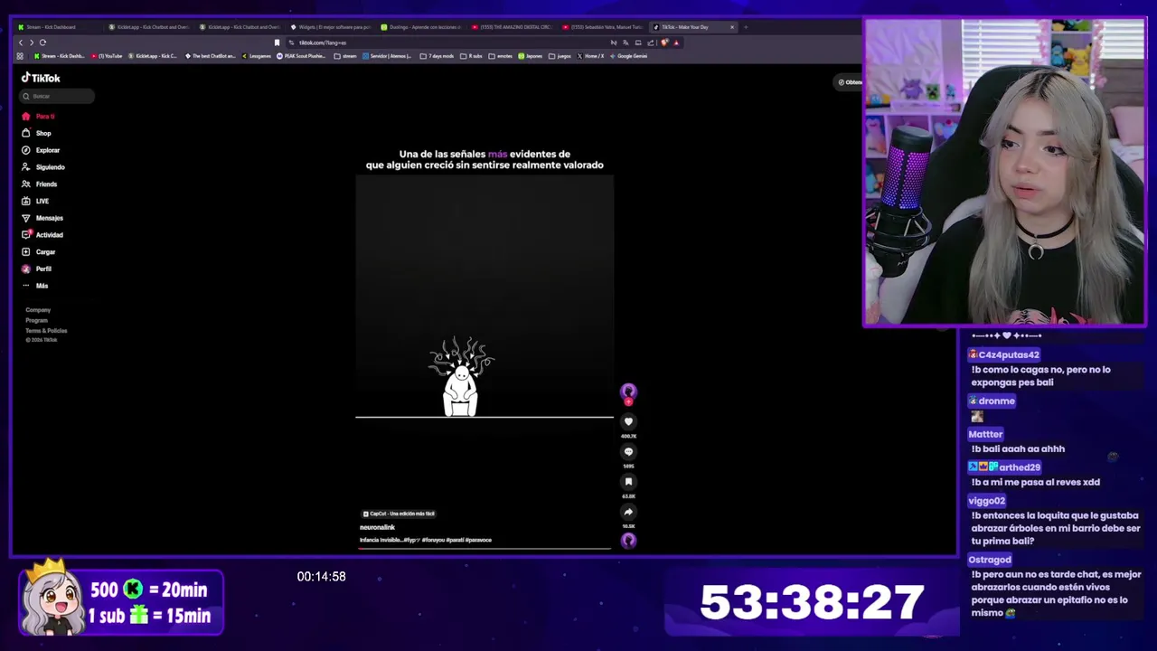Open the juegos bookmarks folder
The width and height of the screenshot is (1157, 651).
(560, 56)
